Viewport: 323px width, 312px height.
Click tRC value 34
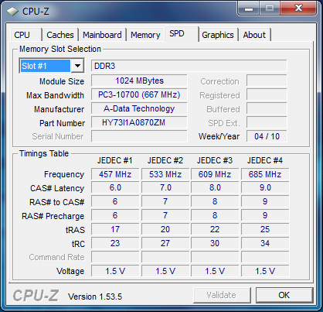tap(265, 243)
